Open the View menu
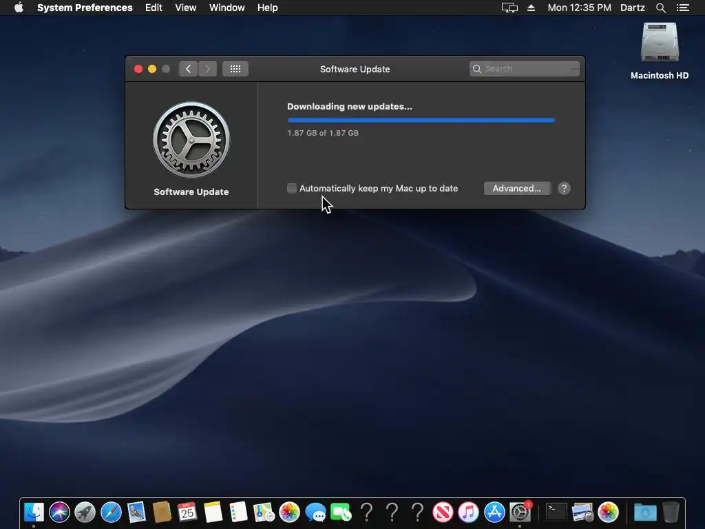This screenshot has width=705, height=529. [x=186, y=8]
